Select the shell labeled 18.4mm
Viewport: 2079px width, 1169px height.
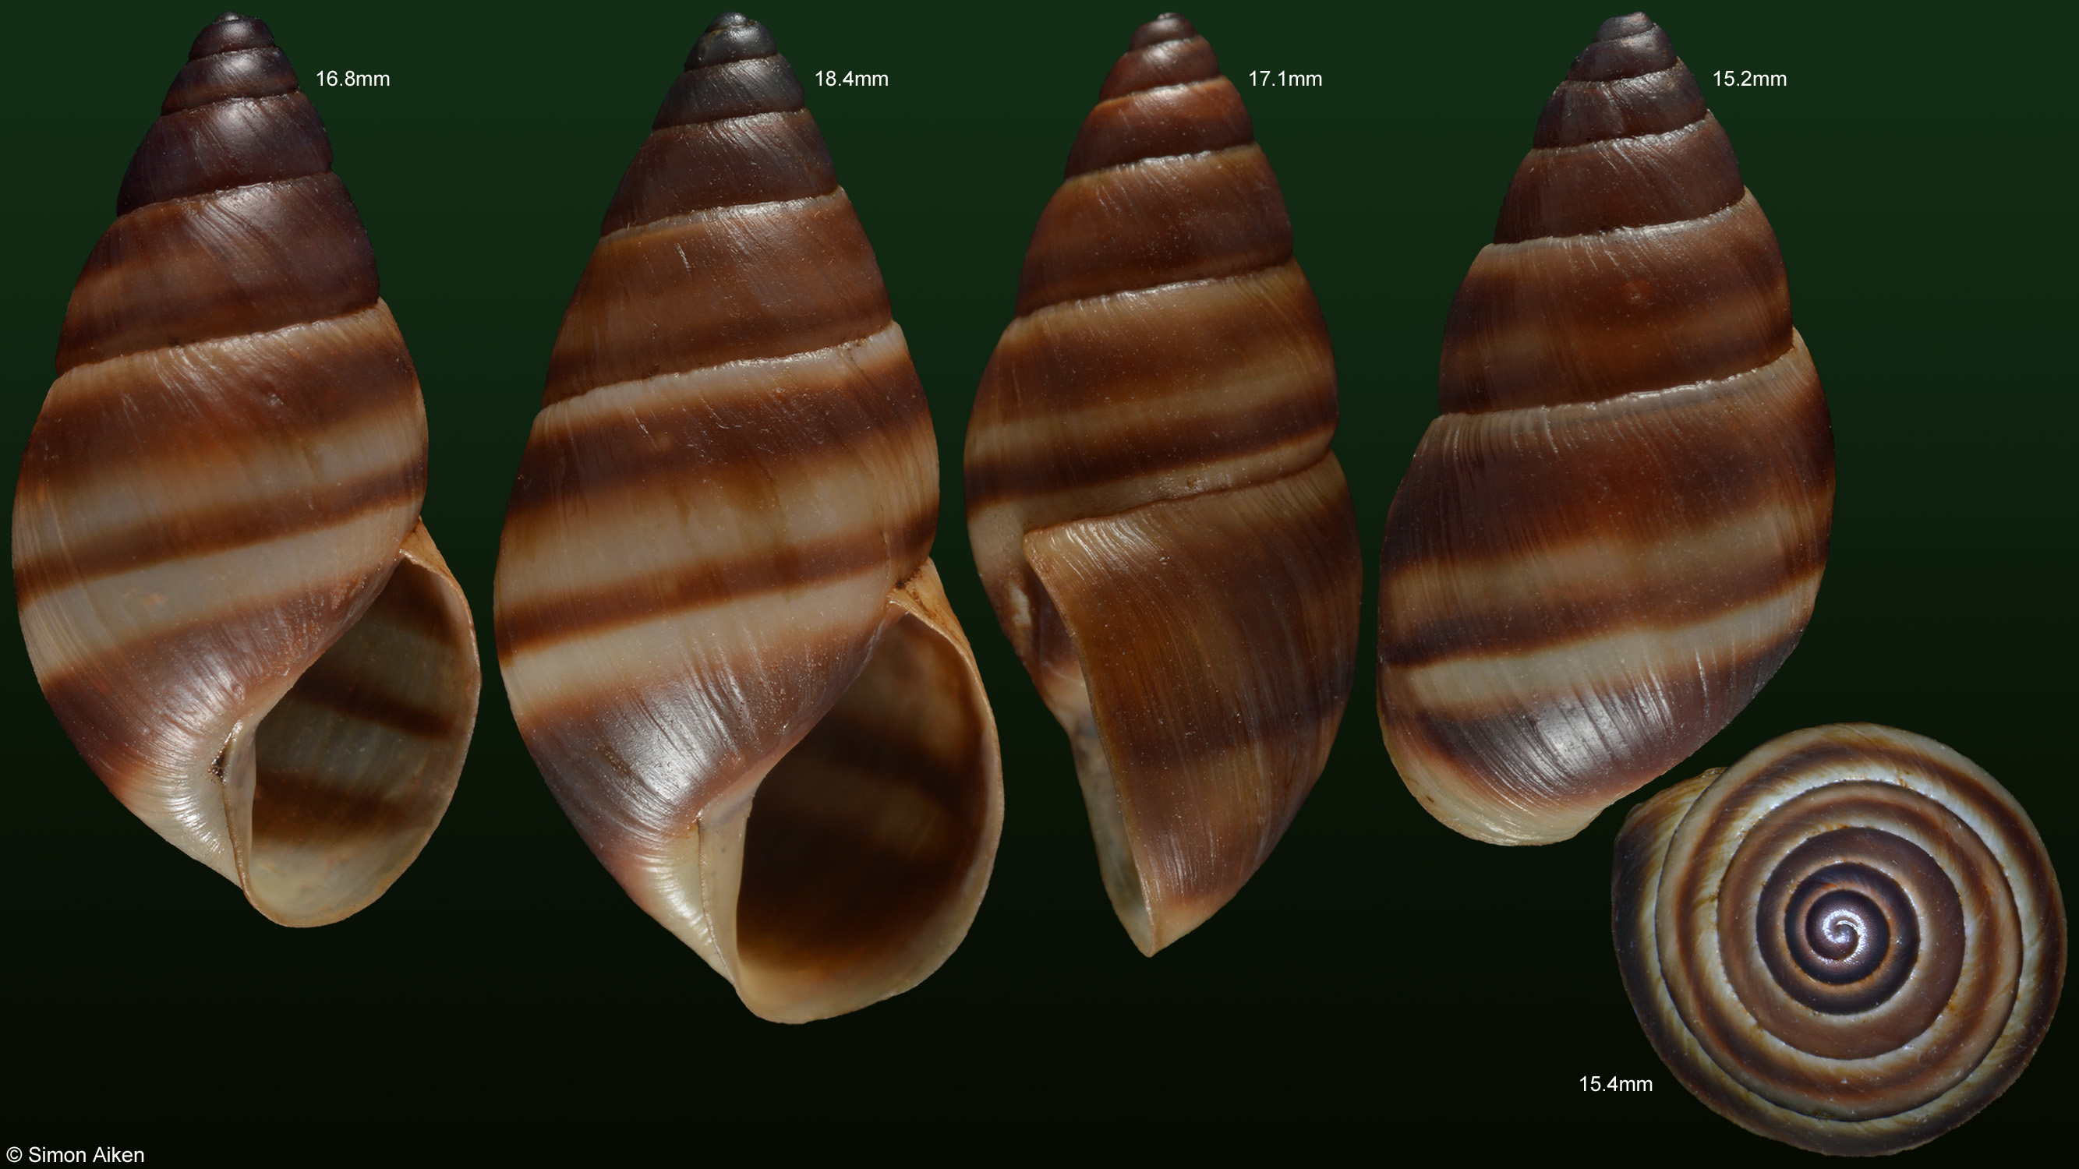tap(748, 518)
